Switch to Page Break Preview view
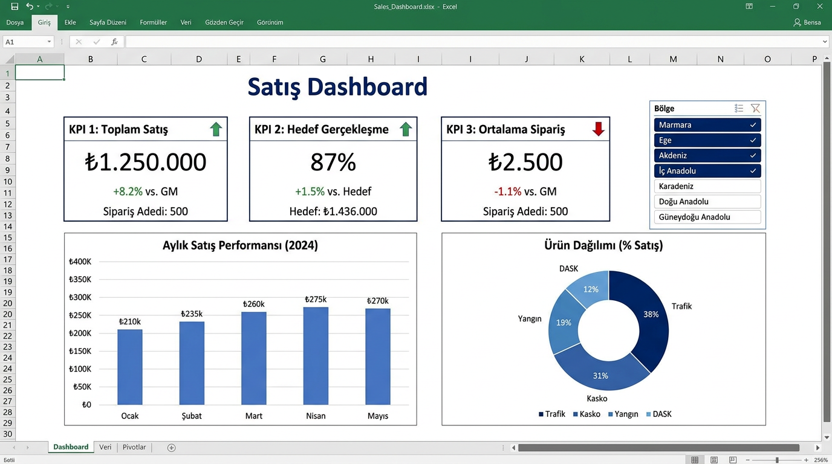 click(x=733, y=460)
